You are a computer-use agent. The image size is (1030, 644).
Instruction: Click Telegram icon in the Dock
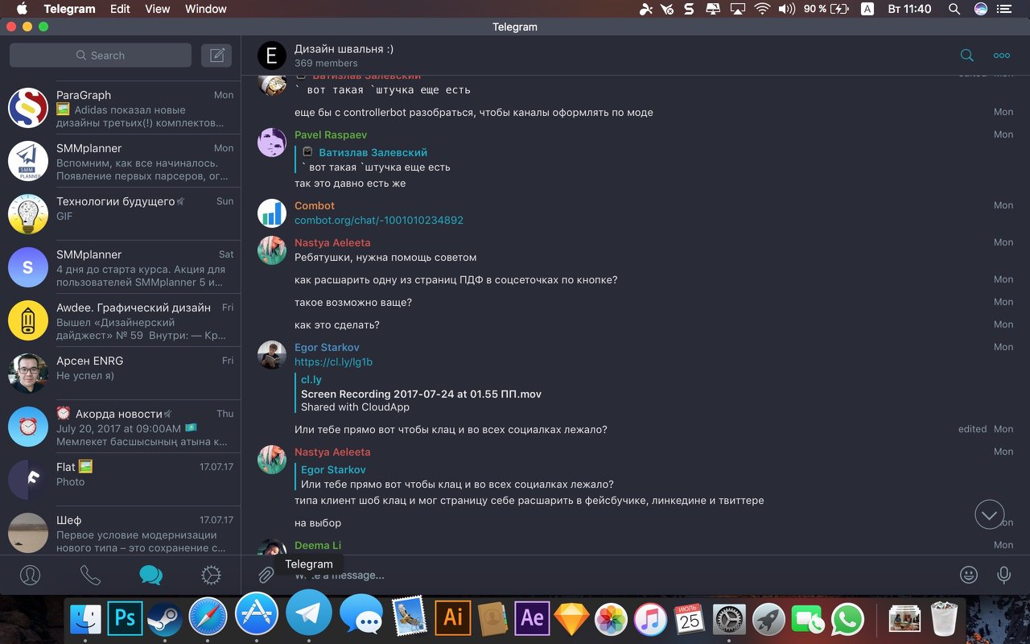(x=309, y=613)
